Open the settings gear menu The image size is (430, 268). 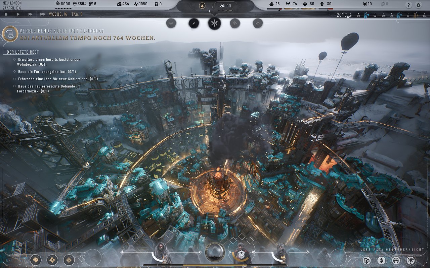coord(418,5)
